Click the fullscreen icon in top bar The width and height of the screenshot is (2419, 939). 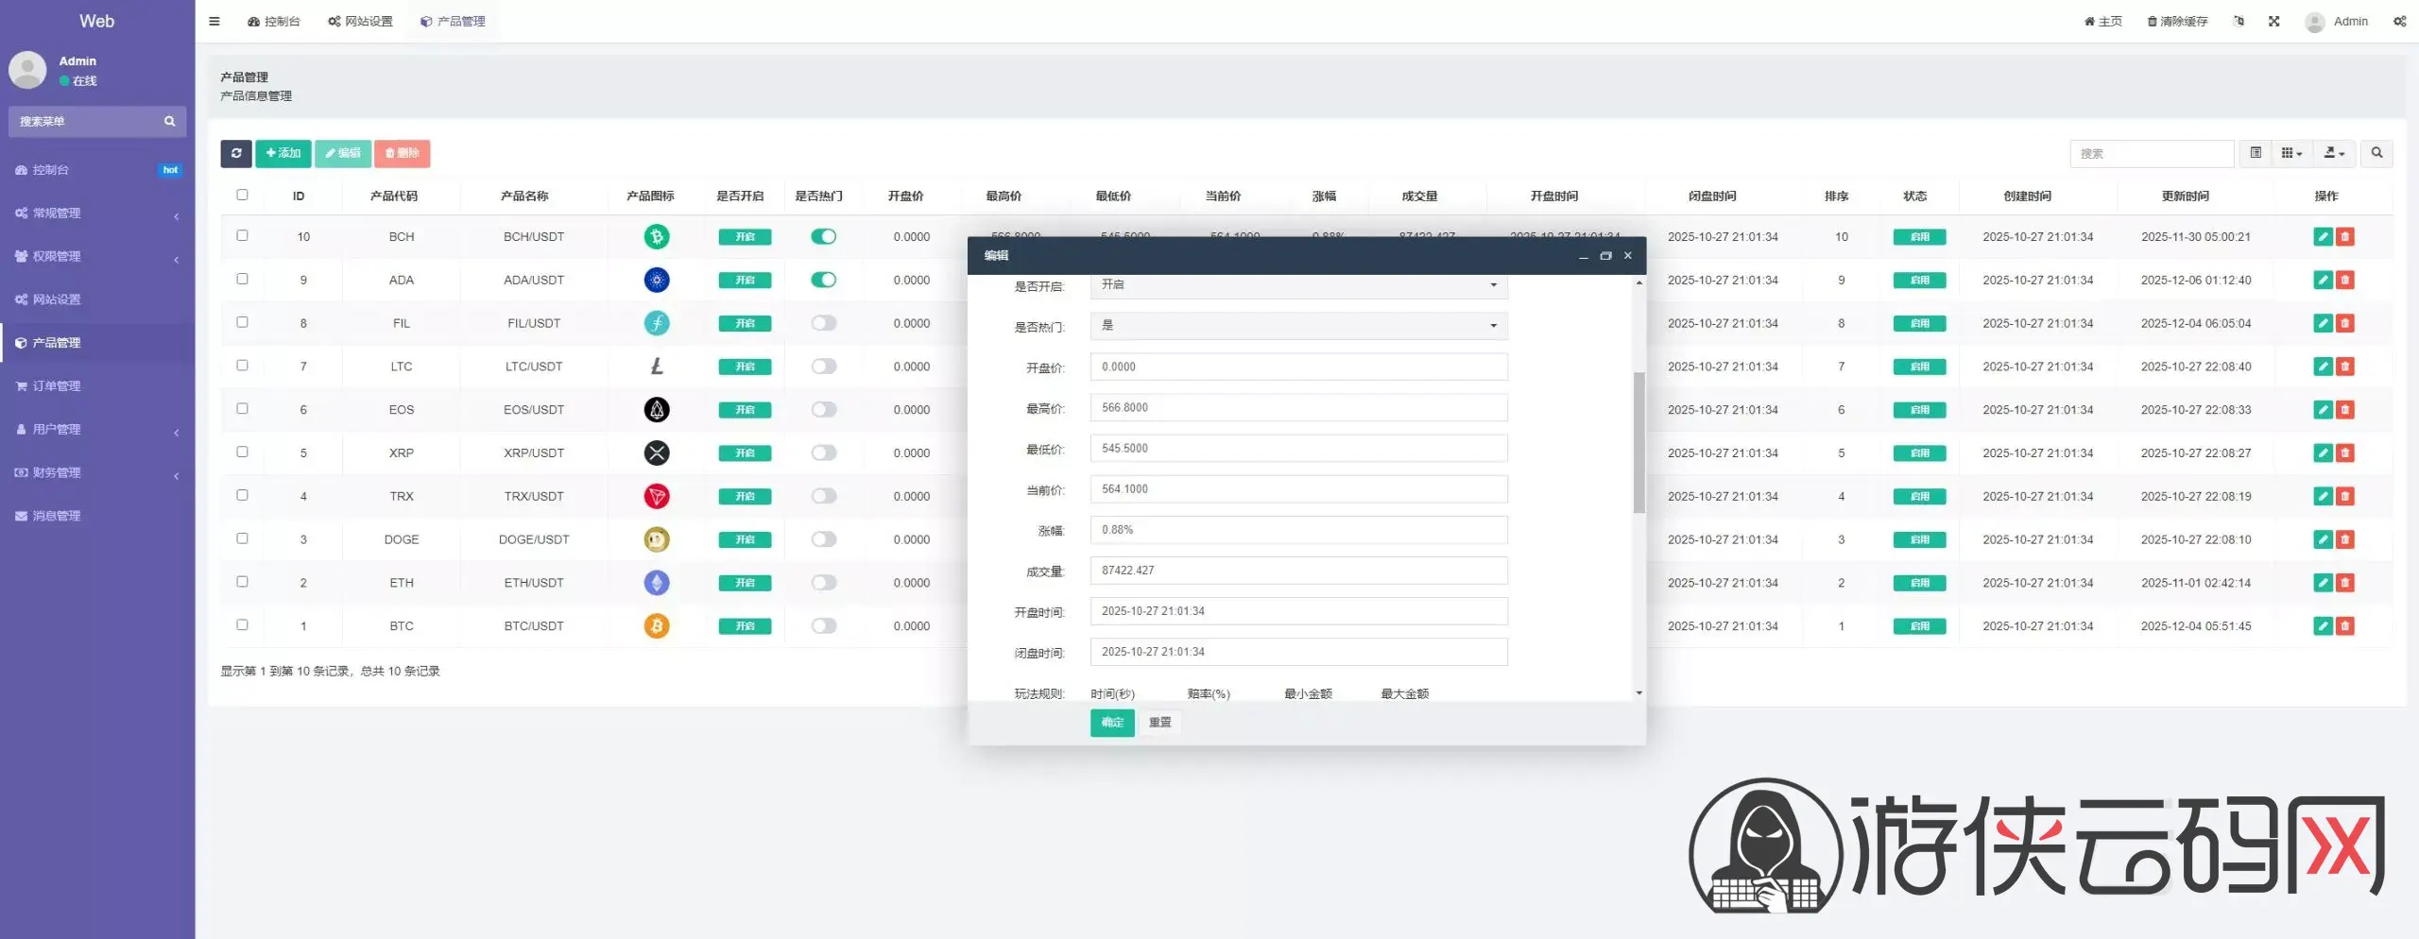(2273, 21)
